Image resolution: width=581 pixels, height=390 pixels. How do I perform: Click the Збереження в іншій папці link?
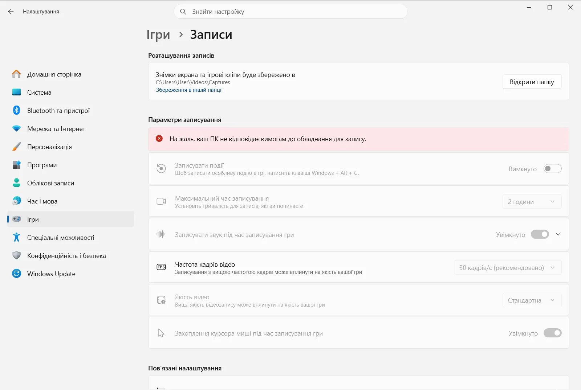tap(188, 90)
